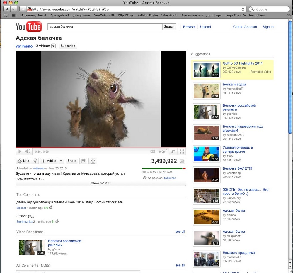Open the Maconomy Portal bookmark
293x273 pixels.
coord(33,15)
